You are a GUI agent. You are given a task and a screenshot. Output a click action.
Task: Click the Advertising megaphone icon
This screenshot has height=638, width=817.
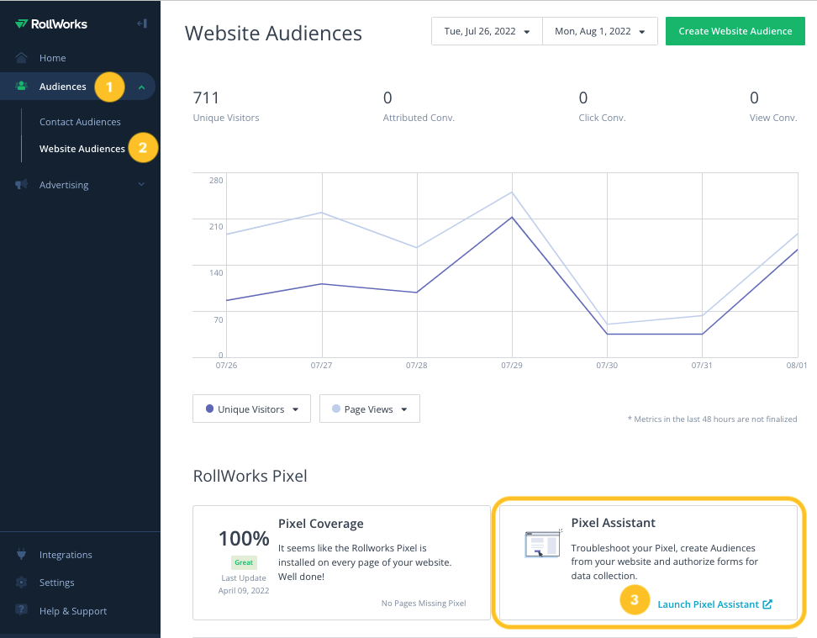pos(21,185)
